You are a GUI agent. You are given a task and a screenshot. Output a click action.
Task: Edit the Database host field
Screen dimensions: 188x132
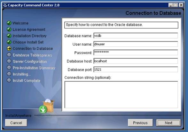click(136, 61)
